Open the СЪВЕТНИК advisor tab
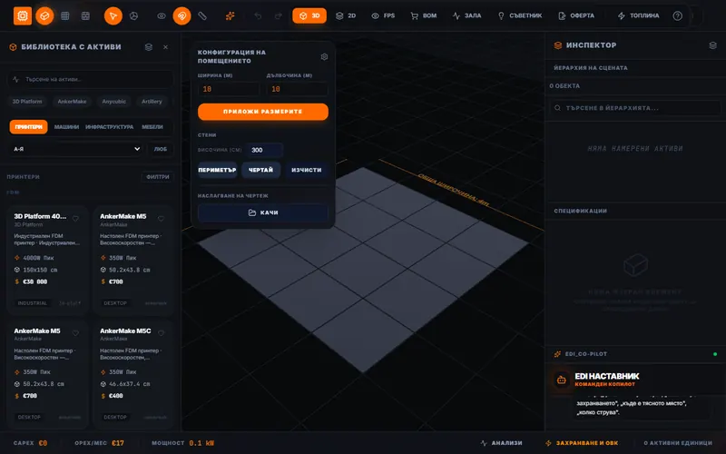726x454 pixels. (519, 15)
